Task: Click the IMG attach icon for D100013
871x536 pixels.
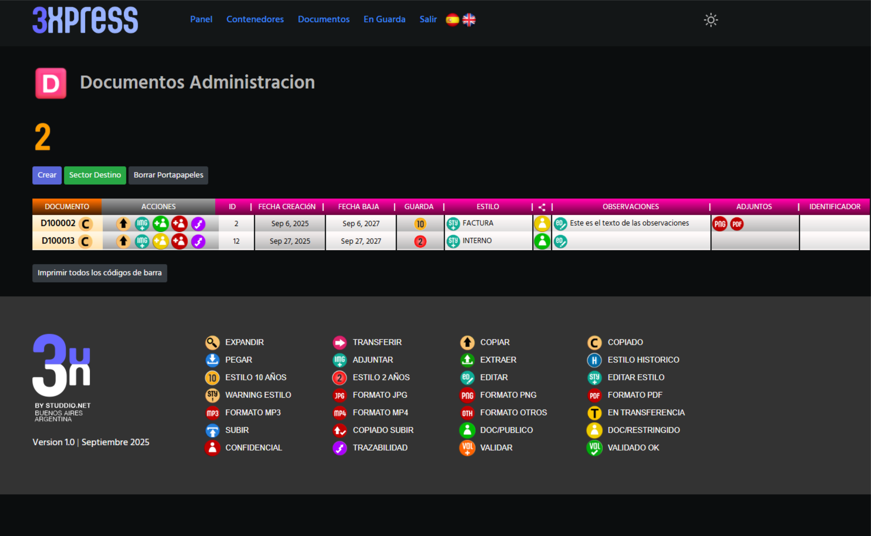Action: click(142, 241)
